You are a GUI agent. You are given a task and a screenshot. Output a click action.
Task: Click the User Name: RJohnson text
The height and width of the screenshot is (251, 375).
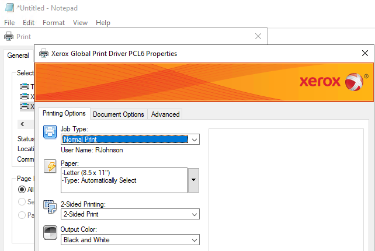tap(92, 150)
